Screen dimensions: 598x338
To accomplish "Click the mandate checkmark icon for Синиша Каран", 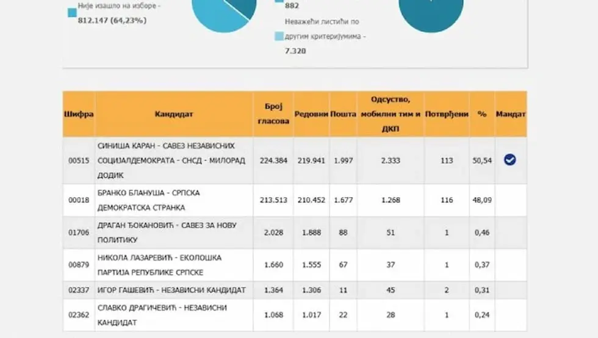I will pos(510,160).
